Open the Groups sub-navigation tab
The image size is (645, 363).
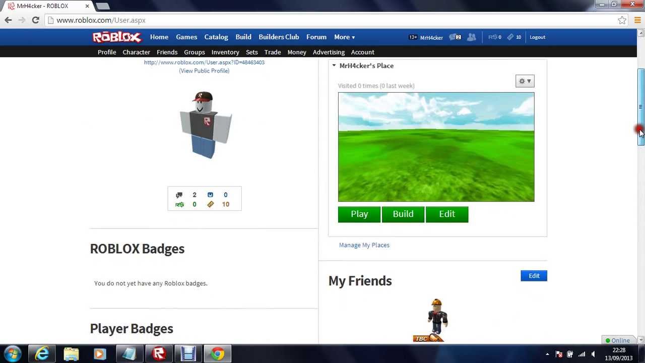(x=195, y=52)
